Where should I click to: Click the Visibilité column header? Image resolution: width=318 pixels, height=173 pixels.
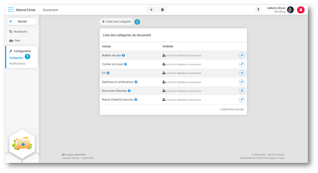click(168, 46)
